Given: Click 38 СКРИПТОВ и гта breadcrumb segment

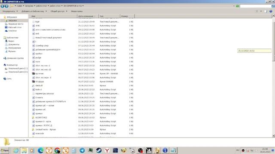Looking at the screenshot, I should coord(73,6).
